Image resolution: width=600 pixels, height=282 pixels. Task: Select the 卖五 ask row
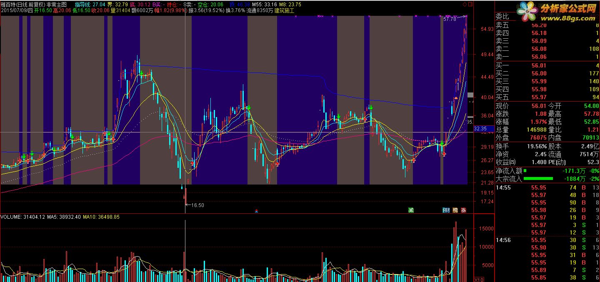click(x=547, y=25)
